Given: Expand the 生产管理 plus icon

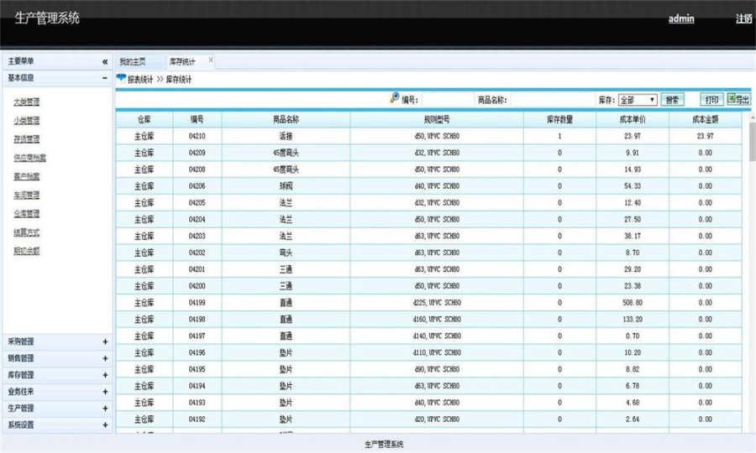Looking at the screenshot, I should click(x=105, y=409).
